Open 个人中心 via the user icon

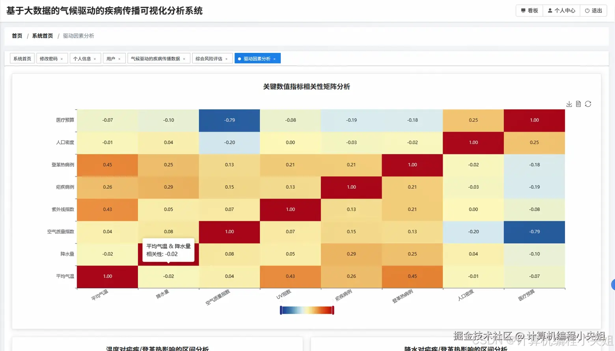click(x=550, y=10)
